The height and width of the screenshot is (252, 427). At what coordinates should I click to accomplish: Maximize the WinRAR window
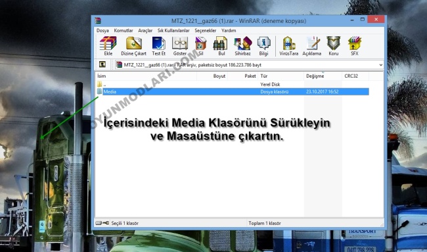click(362, 20)
